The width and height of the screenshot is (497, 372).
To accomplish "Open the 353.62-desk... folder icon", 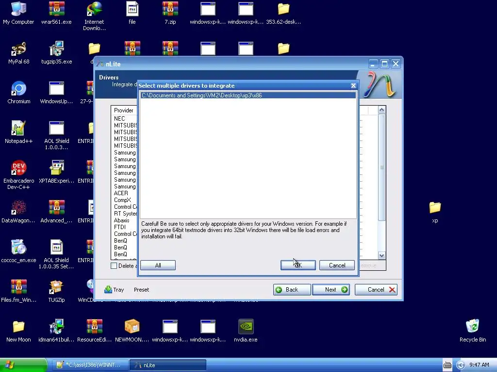I will (x=283, y=13).
